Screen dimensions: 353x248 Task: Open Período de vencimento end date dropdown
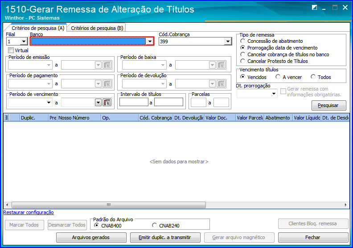(98, 103)
